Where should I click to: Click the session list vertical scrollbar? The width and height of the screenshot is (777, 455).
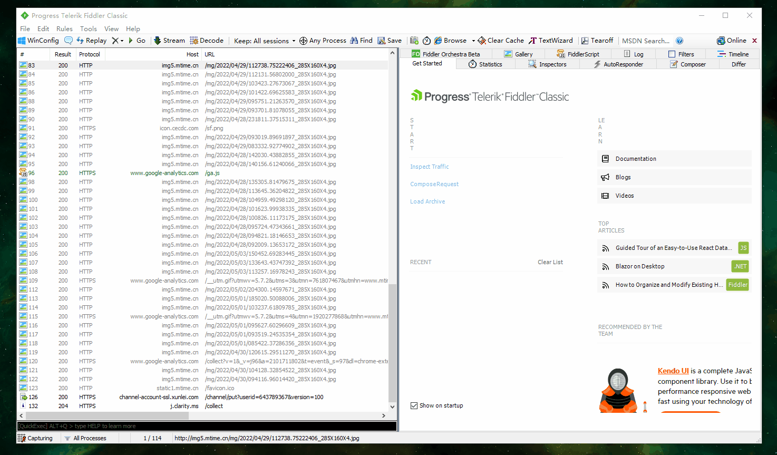pos(392,343)
